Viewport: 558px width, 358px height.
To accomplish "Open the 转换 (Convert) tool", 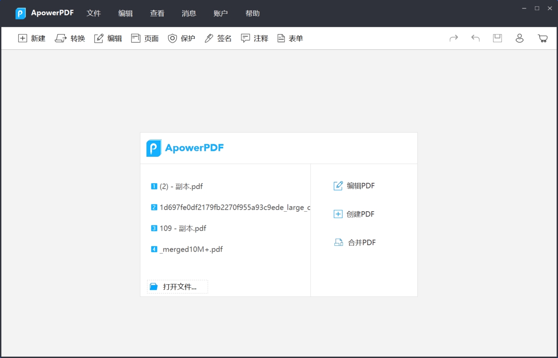I will [70, 38].
